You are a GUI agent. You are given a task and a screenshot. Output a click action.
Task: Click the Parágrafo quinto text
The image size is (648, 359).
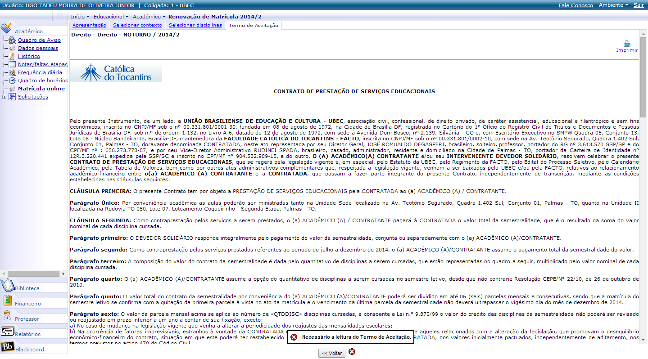95,296
